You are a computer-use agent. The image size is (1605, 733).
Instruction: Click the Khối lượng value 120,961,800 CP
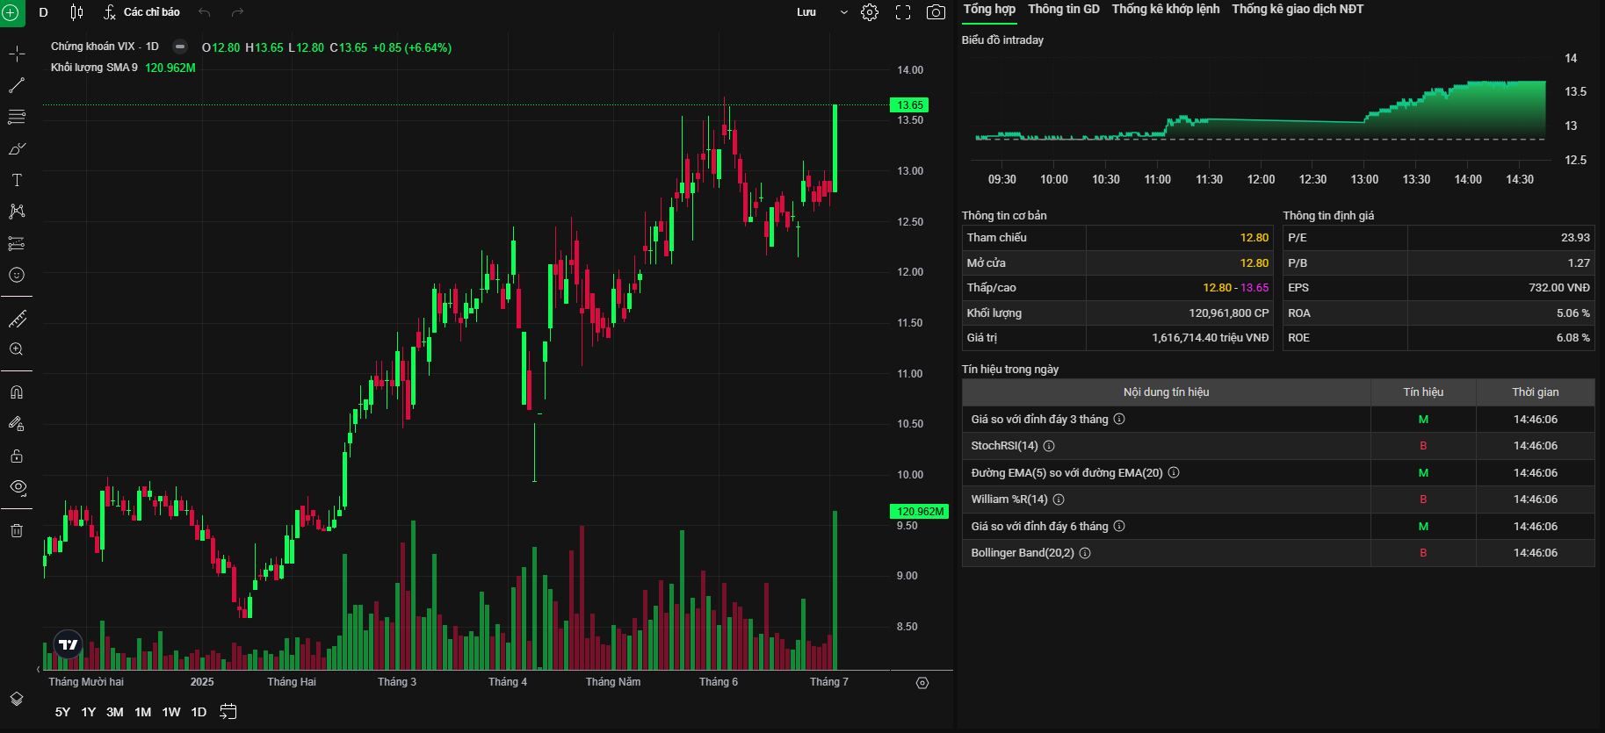(1228, 313)
